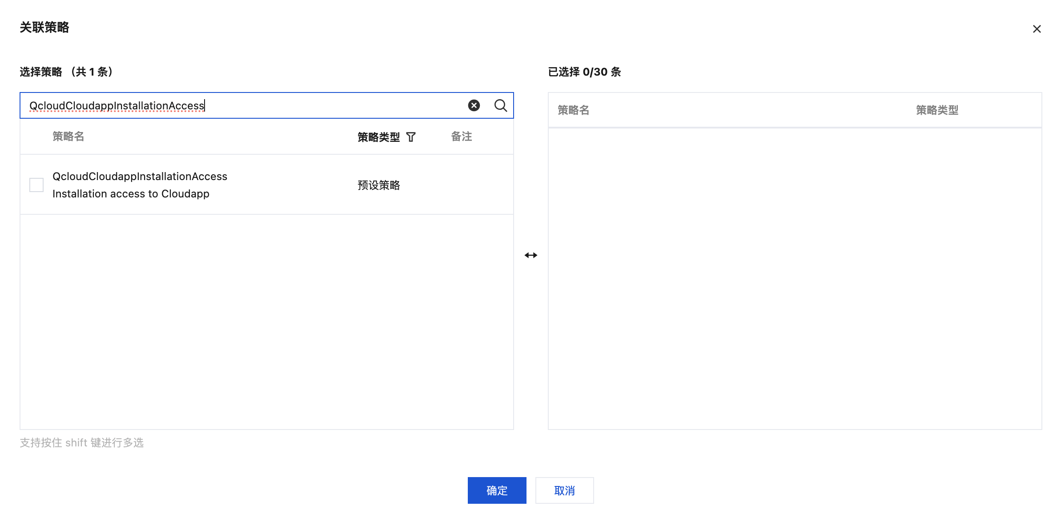This screenshot has width=1061, height=514.
Task: Select the QcloudCloudappInstallationAccess policy name text
Action: tap(140, 177)
